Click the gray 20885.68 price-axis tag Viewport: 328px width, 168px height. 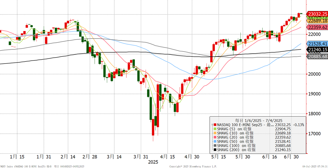pyautogui.click(x=317, y=57)
